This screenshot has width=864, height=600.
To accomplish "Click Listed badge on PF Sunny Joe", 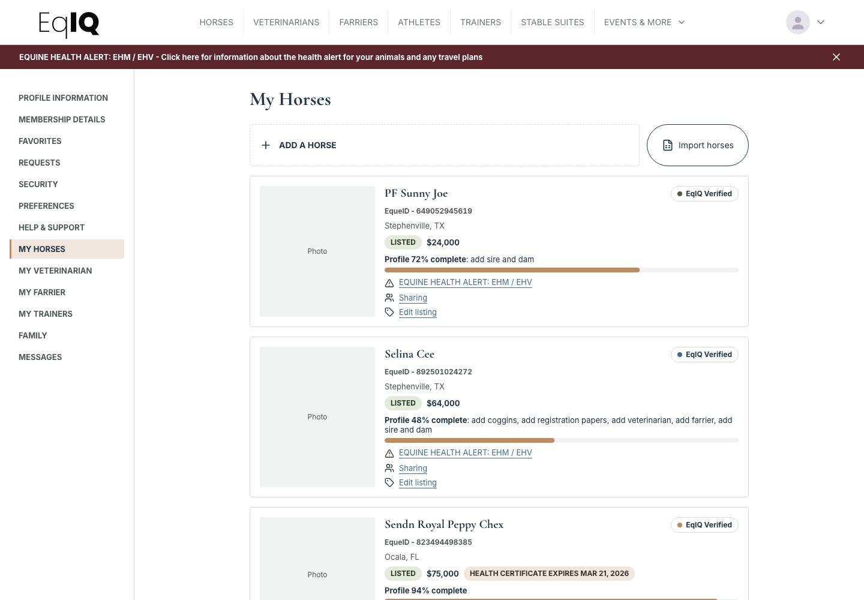I will click(403, 242).
